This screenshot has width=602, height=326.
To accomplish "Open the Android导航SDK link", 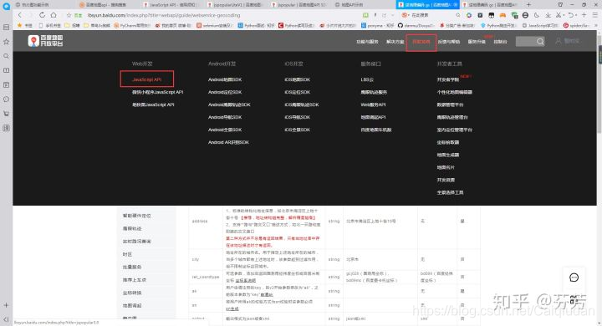I will tap(225, 117).
